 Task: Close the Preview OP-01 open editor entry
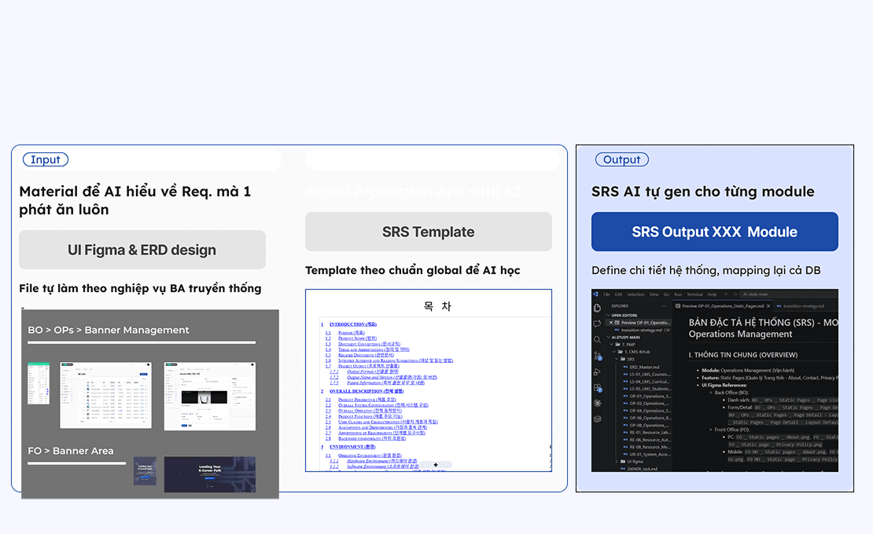point(611,323)
